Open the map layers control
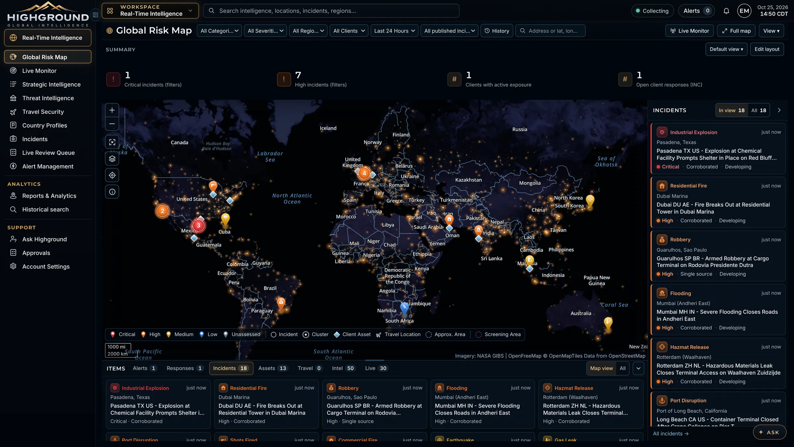Image resolution: width=794 pixels, height=447 pixels. (112, 159)
